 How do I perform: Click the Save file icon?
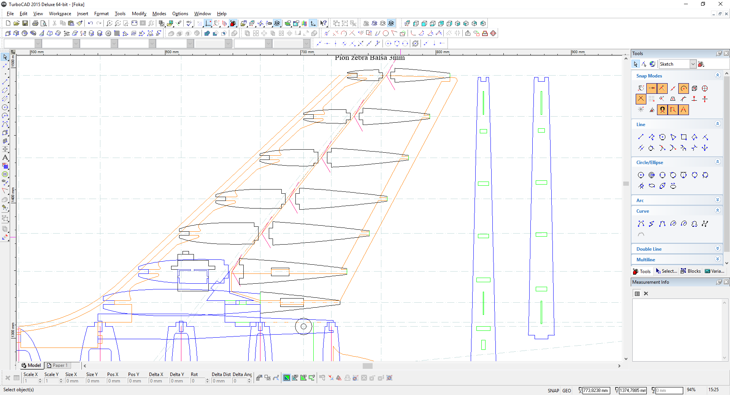coord(25,23)
